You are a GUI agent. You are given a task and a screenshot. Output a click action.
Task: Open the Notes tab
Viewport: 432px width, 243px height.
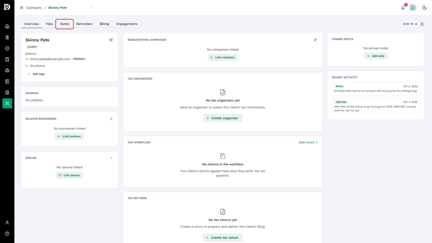click(65, 24)
